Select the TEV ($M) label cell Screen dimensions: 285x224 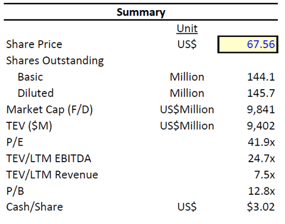(29, 126)
